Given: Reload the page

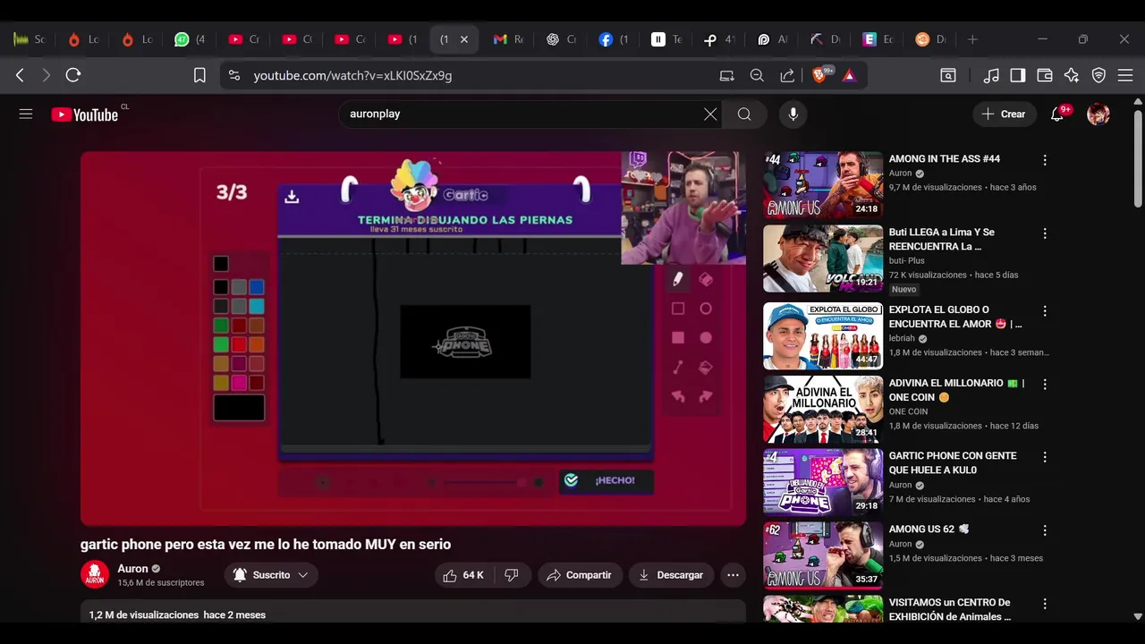Looking at the screenshot, I should coord(73,75).
